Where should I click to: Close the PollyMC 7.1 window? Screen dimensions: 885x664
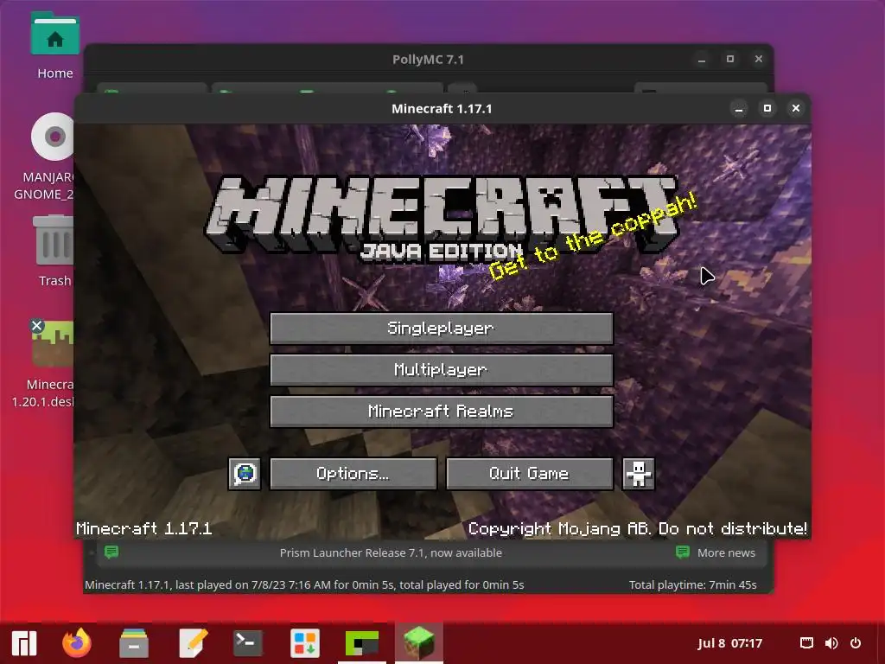click(759, 60)
